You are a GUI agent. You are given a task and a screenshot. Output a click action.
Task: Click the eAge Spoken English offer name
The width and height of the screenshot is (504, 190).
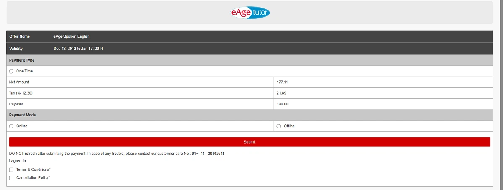(71, 36)
